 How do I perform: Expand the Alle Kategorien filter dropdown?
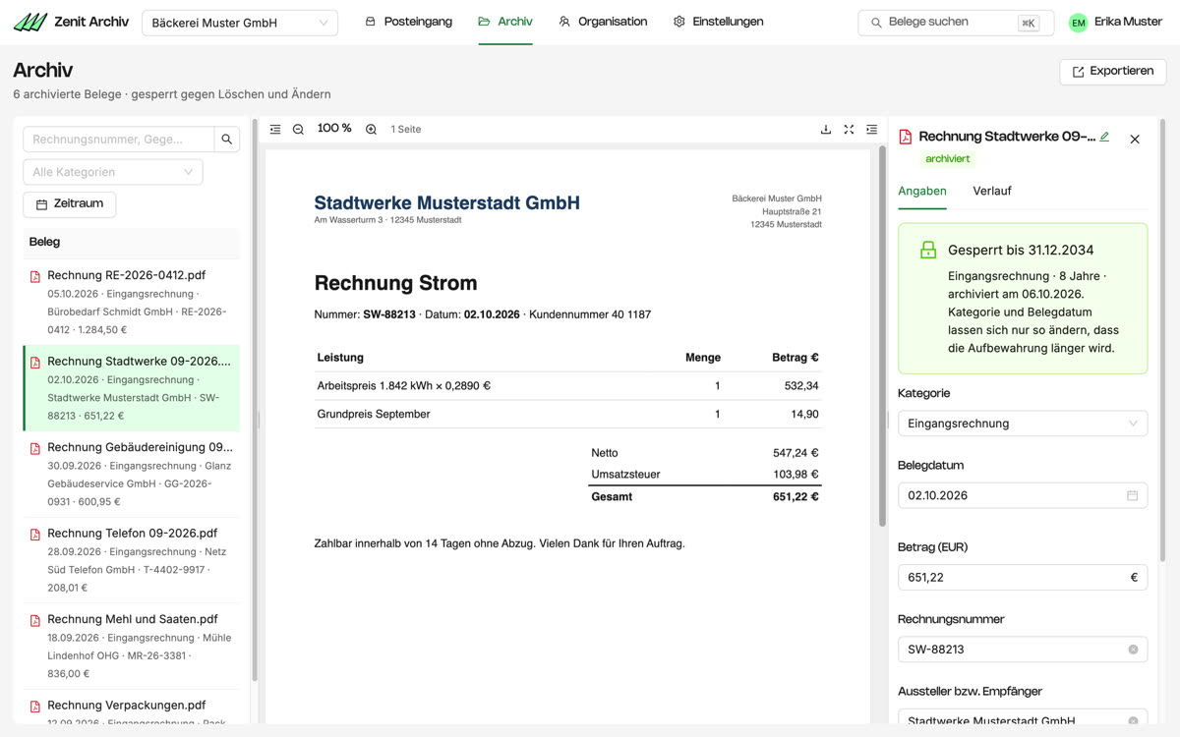(x=113, y=172)
